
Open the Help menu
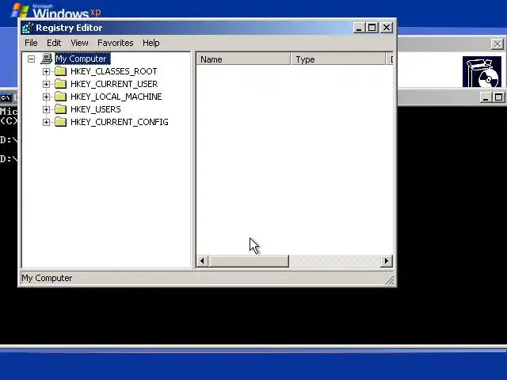coord(151,43)
